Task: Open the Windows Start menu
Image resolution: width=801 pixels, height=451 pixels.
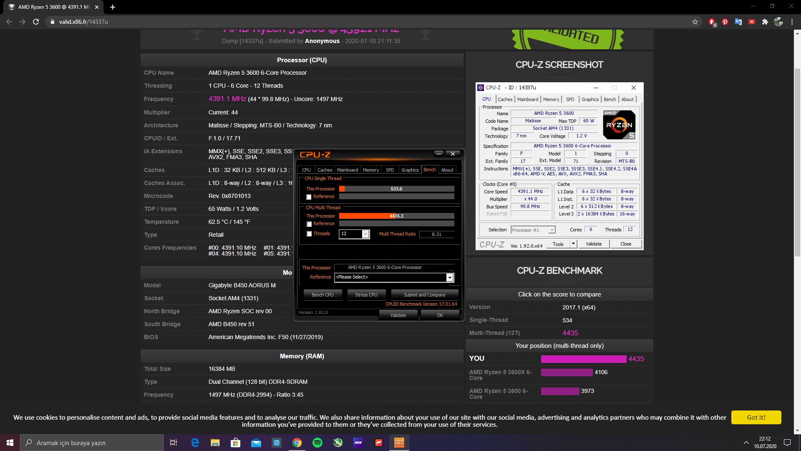Action: (x=10, y=443)
